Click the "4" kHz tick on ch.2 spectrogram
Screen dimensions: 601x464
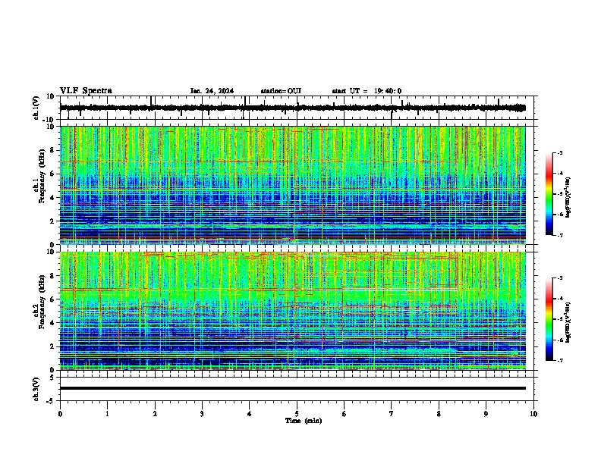(x=53, y=323)
